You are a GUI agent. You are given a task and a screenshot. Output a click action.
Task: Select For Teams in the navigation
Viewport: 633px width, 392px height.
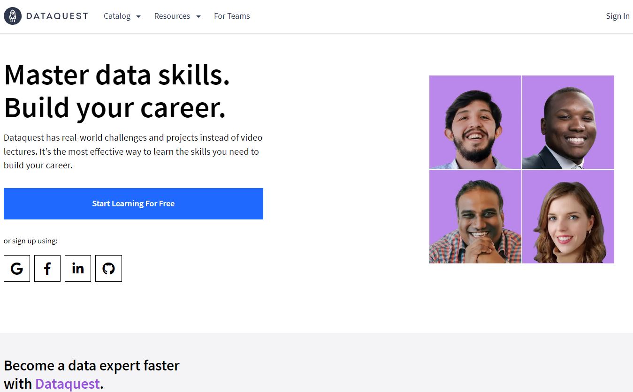pyautogui.click(x=232, y=16)
